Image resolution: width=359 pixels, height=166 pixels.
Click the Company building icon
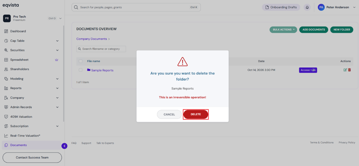6,98
